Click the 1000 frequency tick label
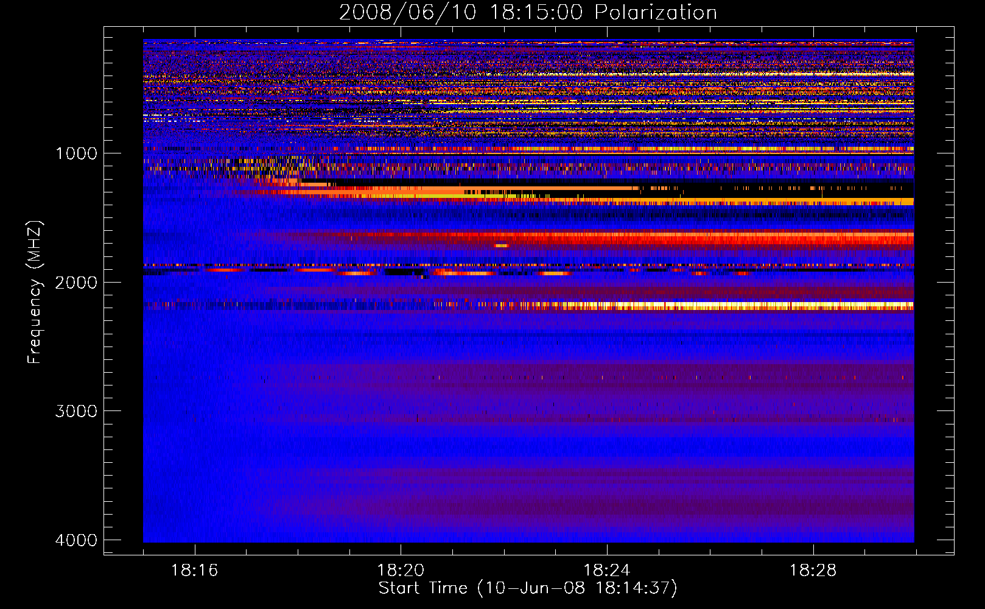 pos(76,153)
